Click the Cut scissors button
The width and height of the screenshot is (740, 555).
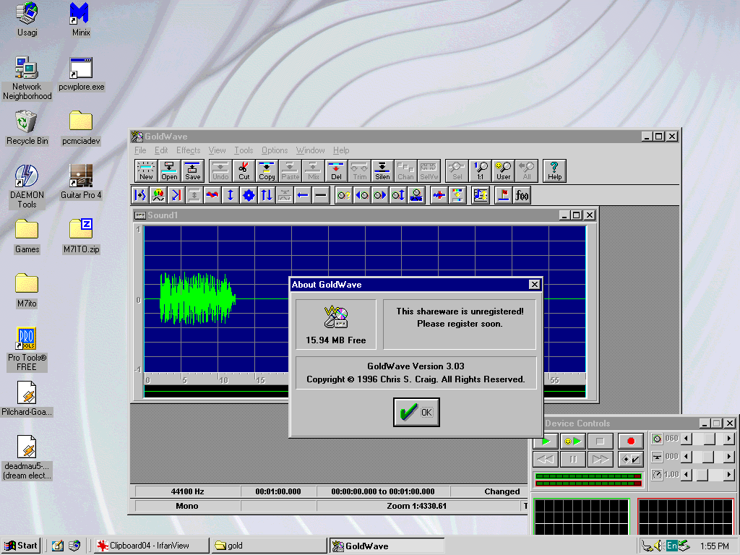(x=244, y=171)
